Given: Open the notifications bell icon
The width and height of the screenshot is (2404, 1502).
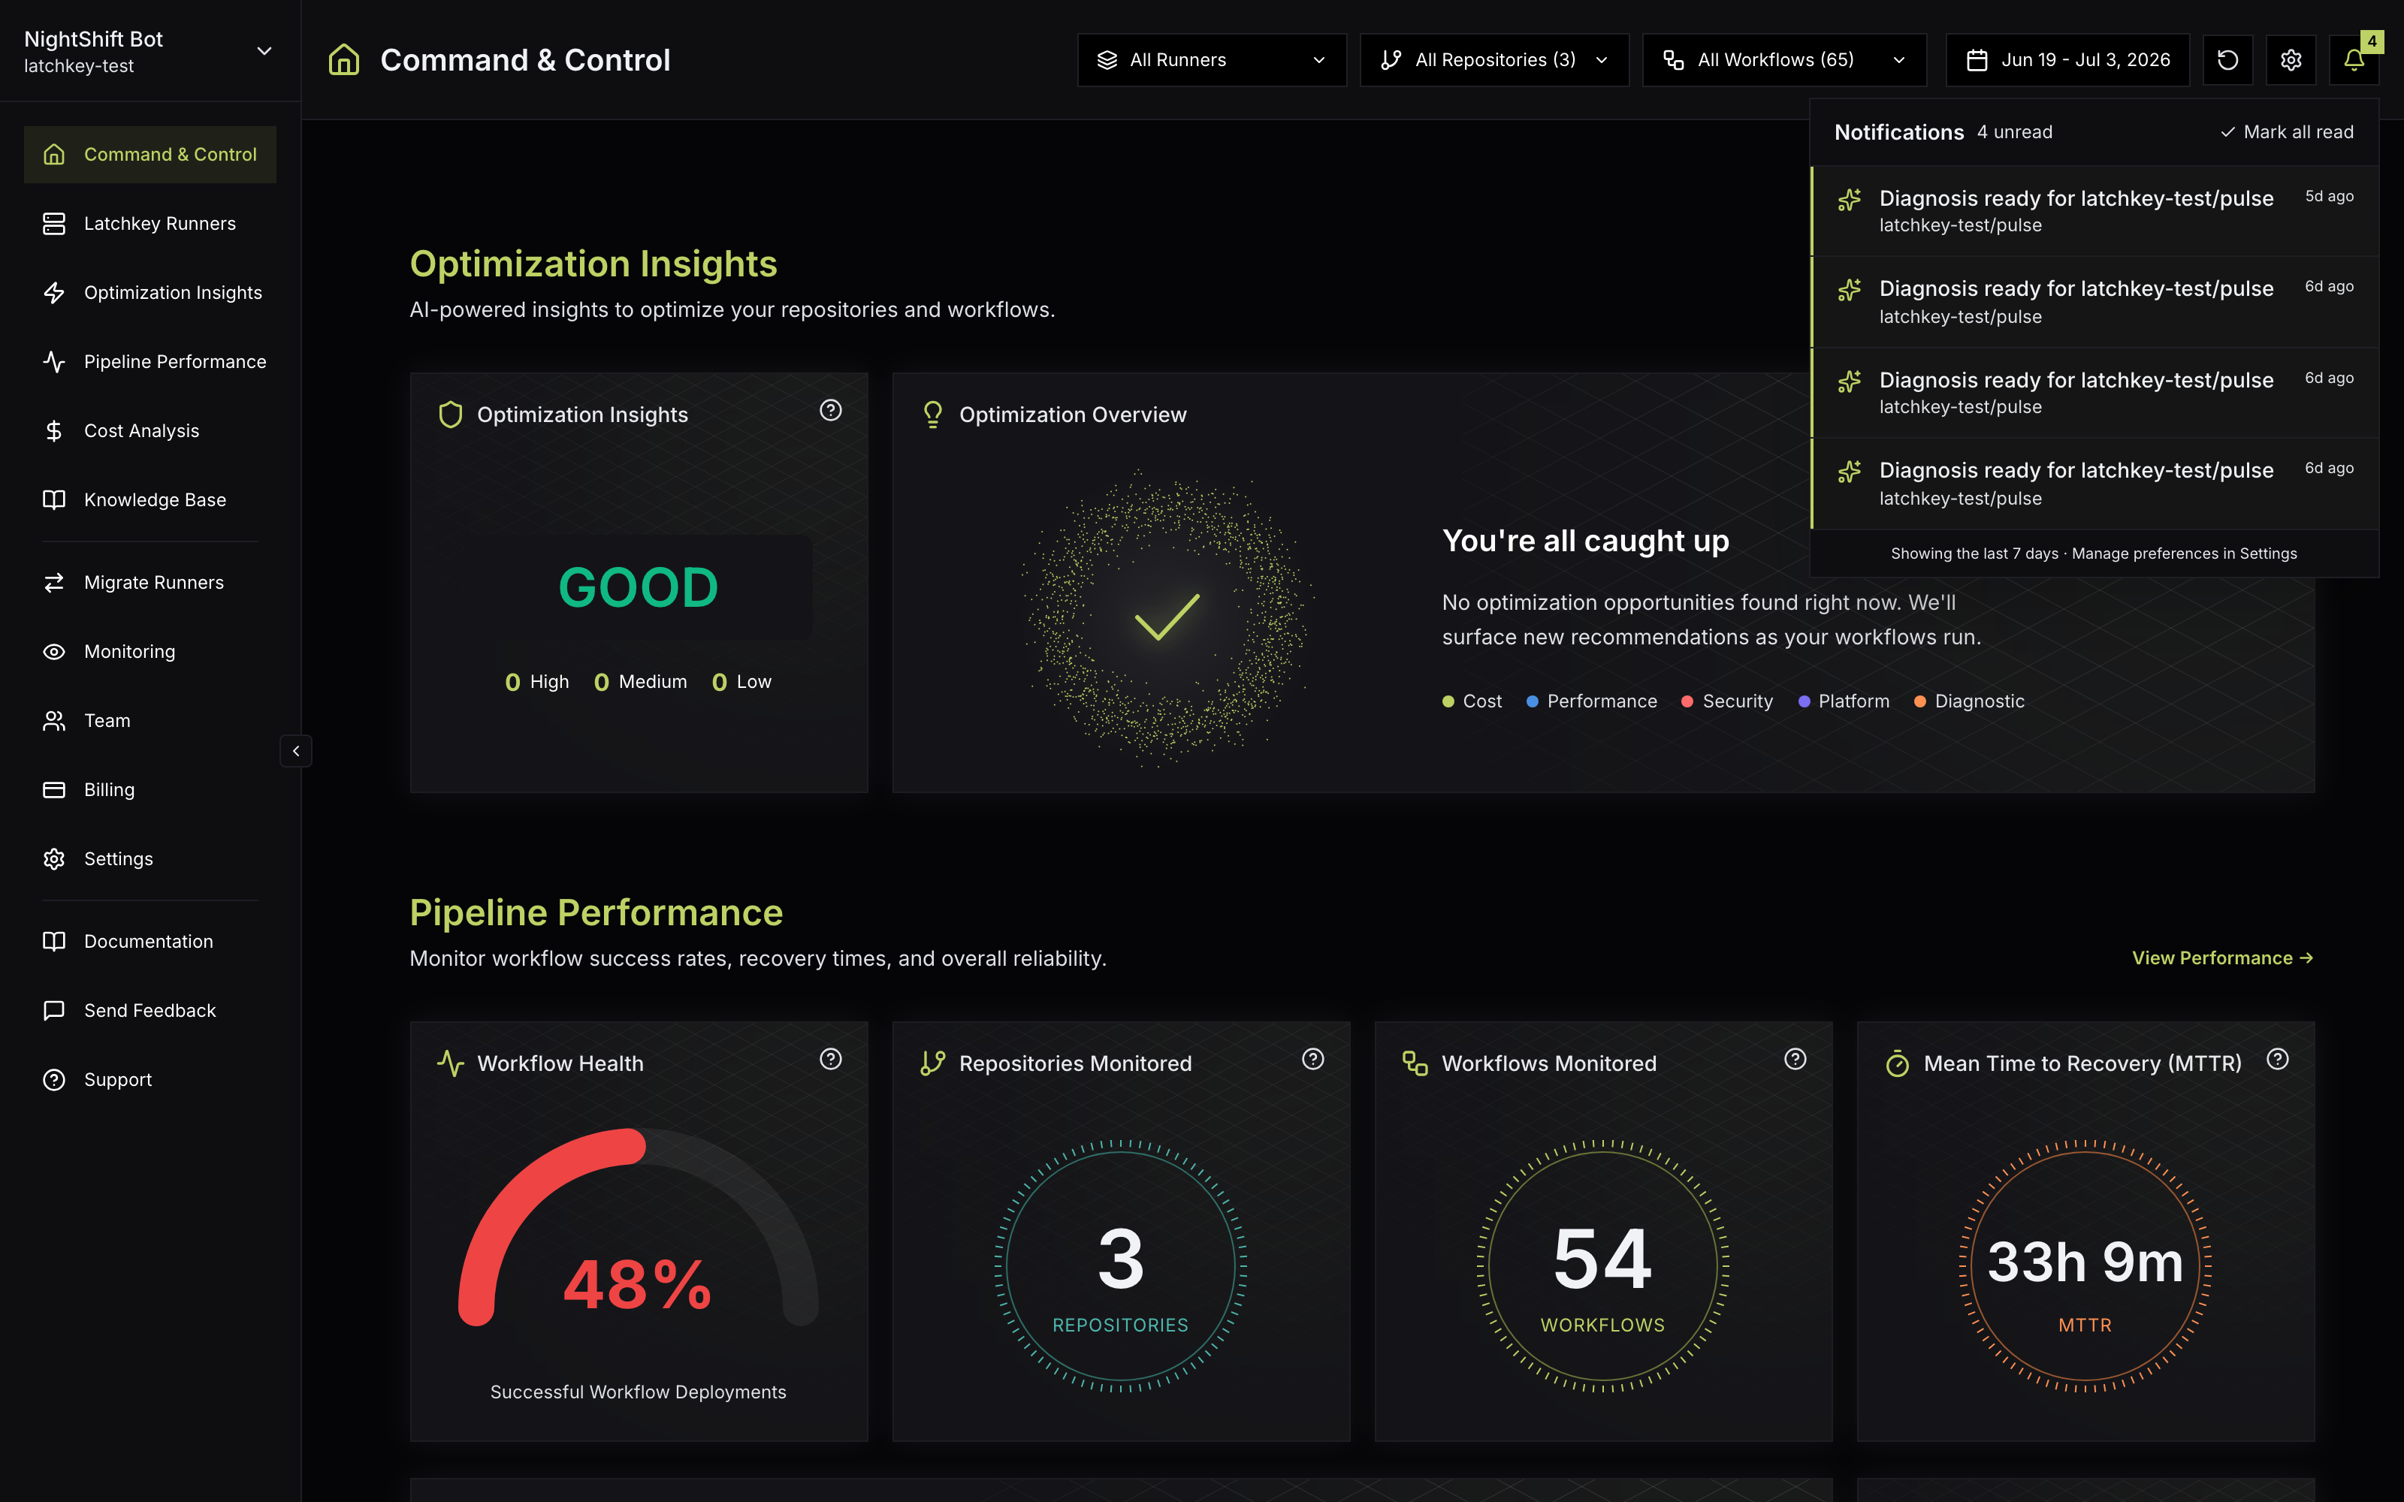Looking at the screenshot, I should (x=2354, y=59).
